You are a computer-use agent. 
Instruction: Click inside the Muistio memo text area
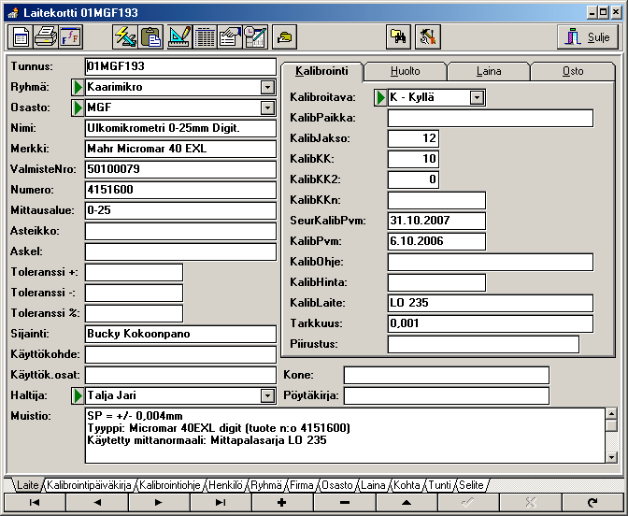pyautogui.click(x=345, y=436)
